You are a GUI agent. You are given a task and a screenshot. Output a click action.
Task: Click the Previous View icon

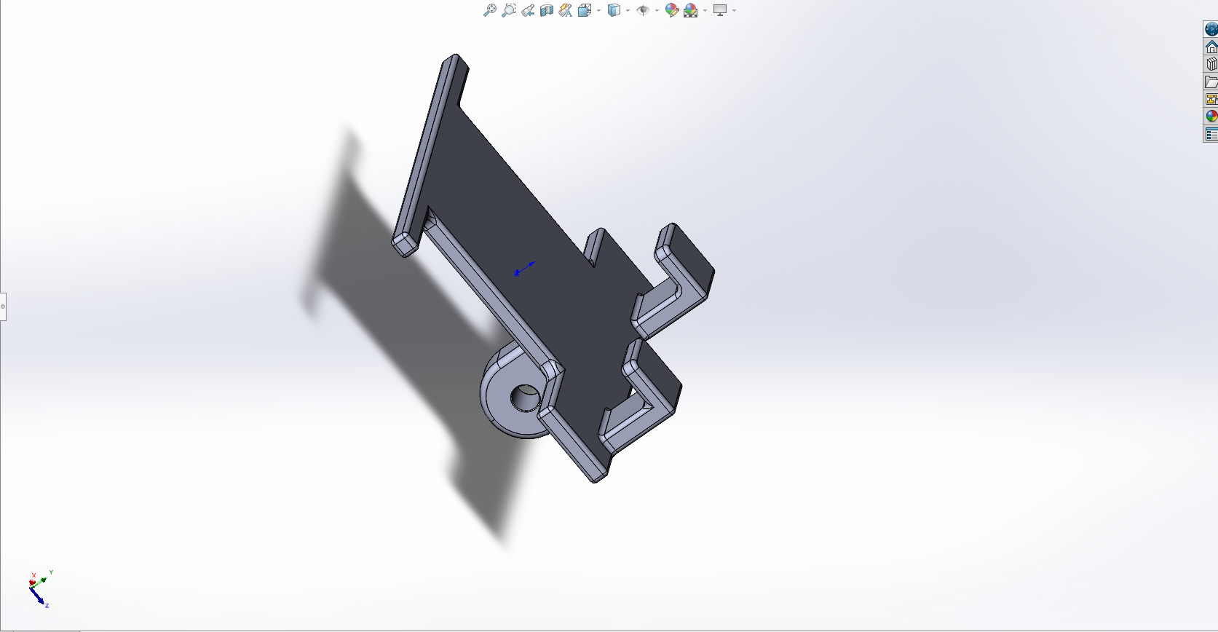pos(528,10)
